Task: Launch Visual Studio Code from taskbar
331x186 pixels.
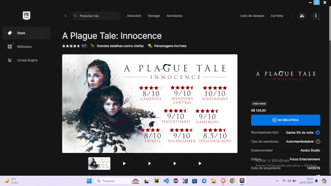Action: pyautogui.click(x=166, y=181)
